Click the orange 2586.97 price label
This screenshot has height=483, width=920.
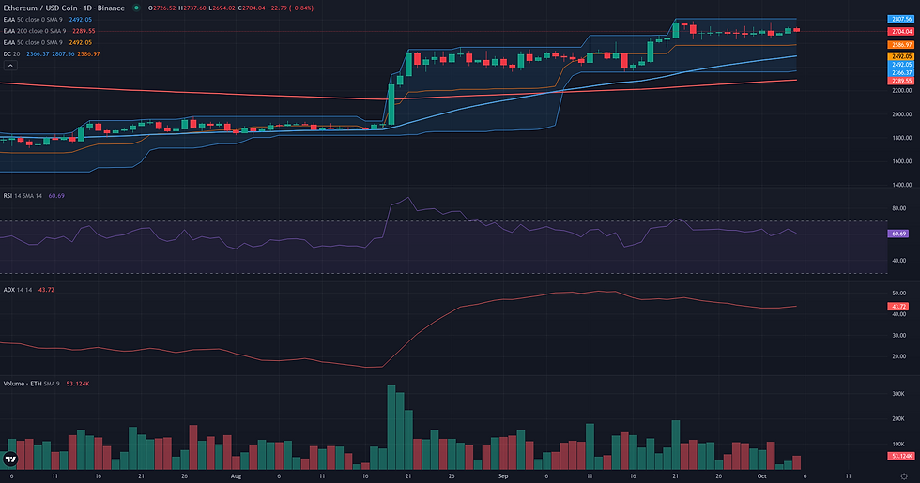[x=900, y=45]
